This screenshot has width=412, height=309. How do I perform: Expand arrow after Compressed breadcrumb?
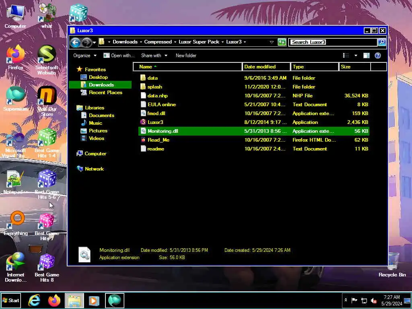tap(175, 42)
